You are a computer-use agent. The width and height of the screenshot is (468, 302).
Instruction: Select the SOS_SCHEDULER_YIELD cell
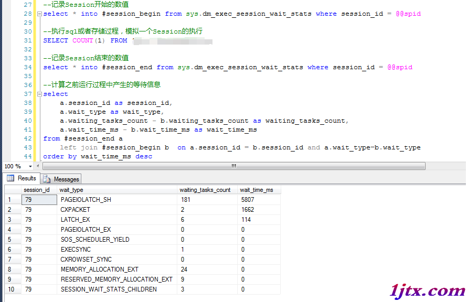click(x=117, y=240)
